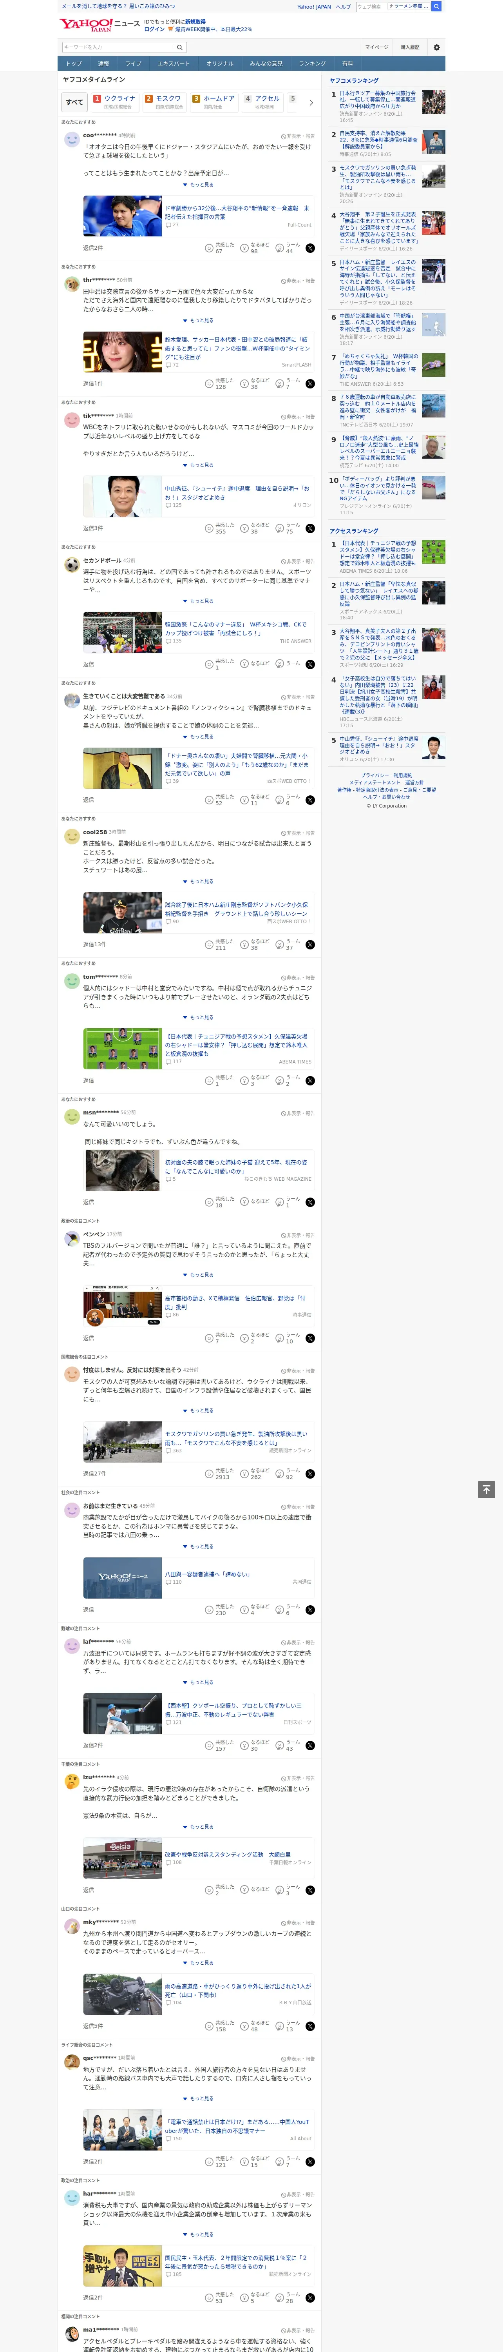This screenshot has height=2352, width=503.
Task: Click セカンドボール soccer ball avatar
Action: (71, 564)
